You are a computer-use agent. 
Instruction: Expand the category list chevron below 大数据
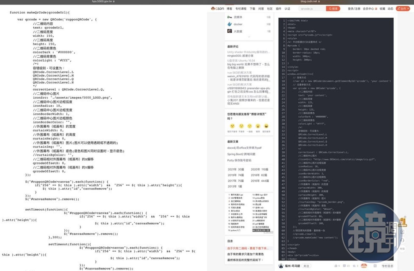coord(249,37)
